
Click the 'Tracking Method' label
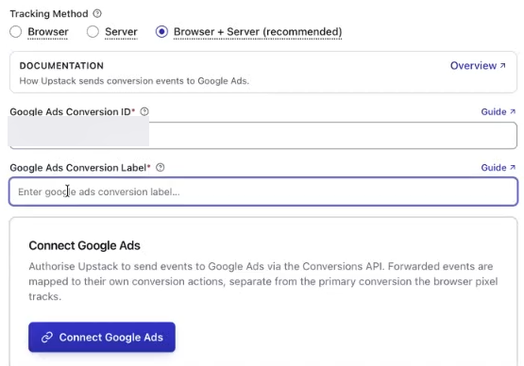pyautogui.click(x=49, y=14)
